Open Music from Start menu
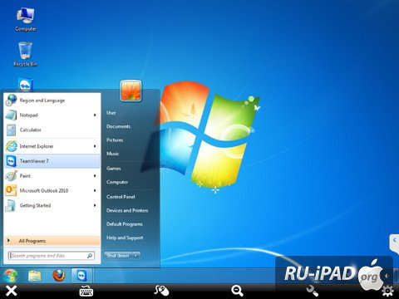This screenshot has height=299, width=399. click(x=113, y=154)
